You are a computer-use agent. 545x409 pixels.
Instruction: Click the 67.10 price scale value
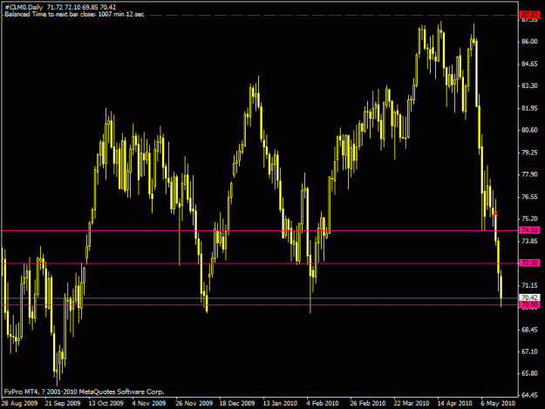tap(529, 351)
